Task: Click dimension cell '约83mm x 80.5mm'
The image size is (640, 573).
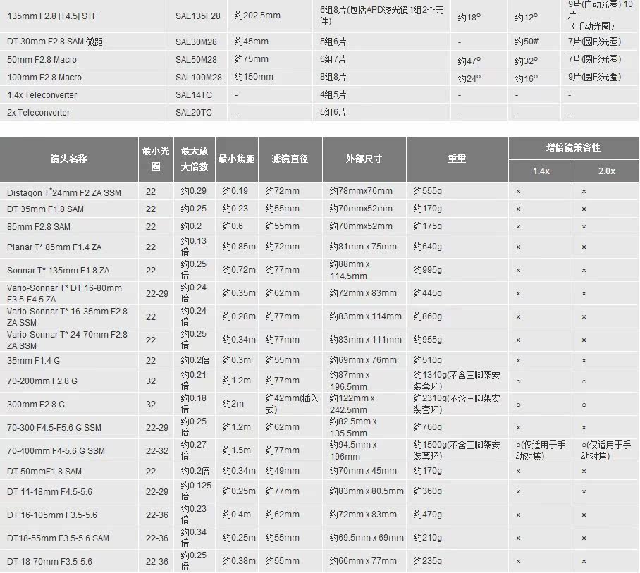Action: pos(366,491)
